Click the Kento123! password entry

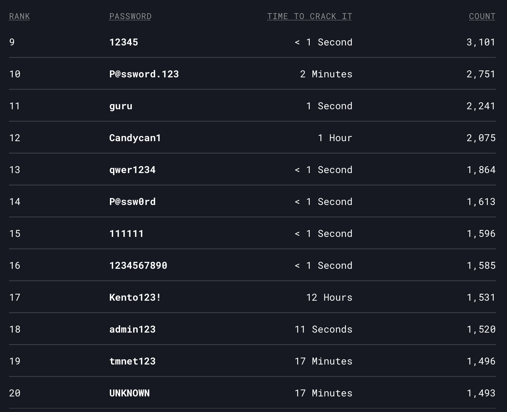click(x=135, y=298)
